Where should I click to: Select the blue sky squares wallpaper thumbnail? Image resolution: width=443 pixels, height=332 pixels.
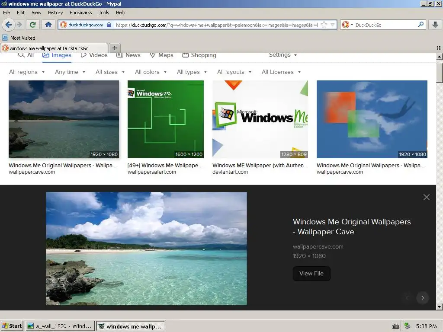click(372, 119)
